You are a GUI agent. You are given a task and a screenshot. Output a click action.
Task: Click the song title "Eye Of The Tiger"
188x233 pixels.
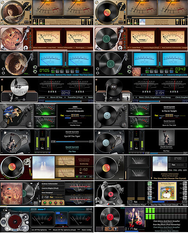tap(72, 136)
